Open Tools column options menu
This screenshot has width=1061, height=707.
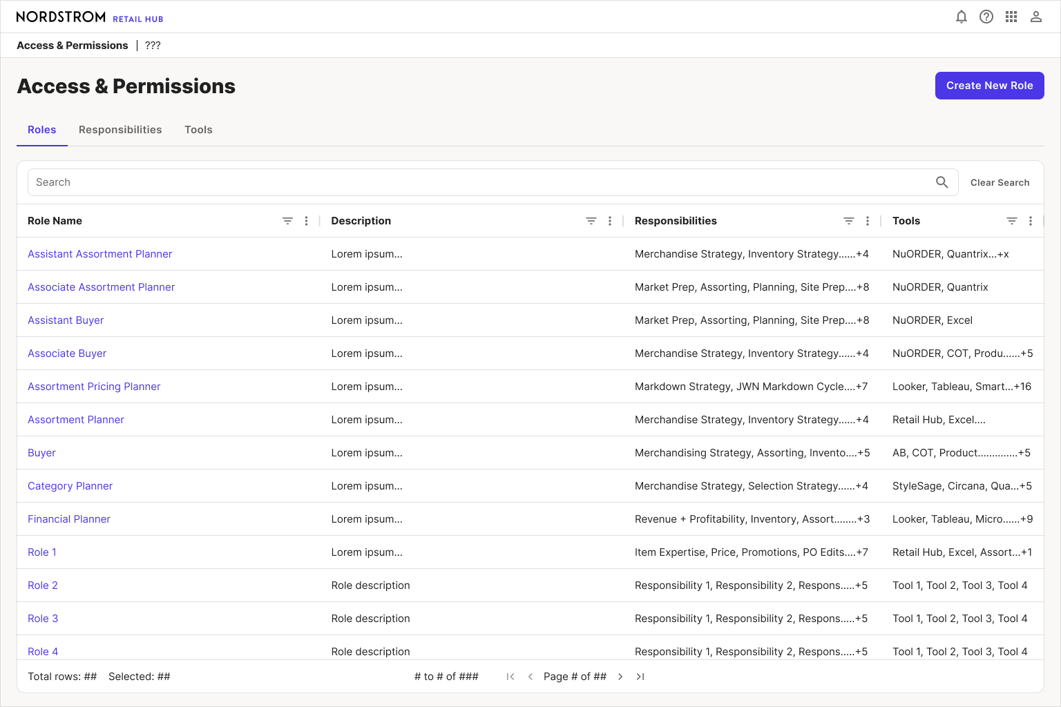(x=1031, y=221)
